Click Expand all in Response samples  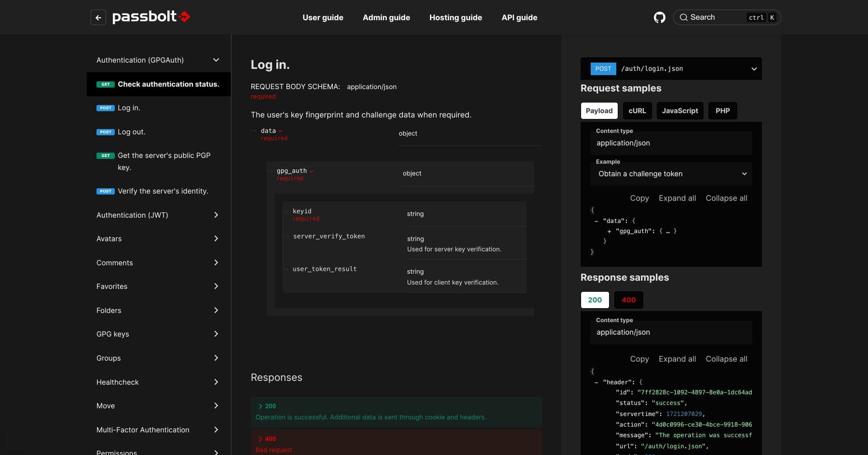677,359
